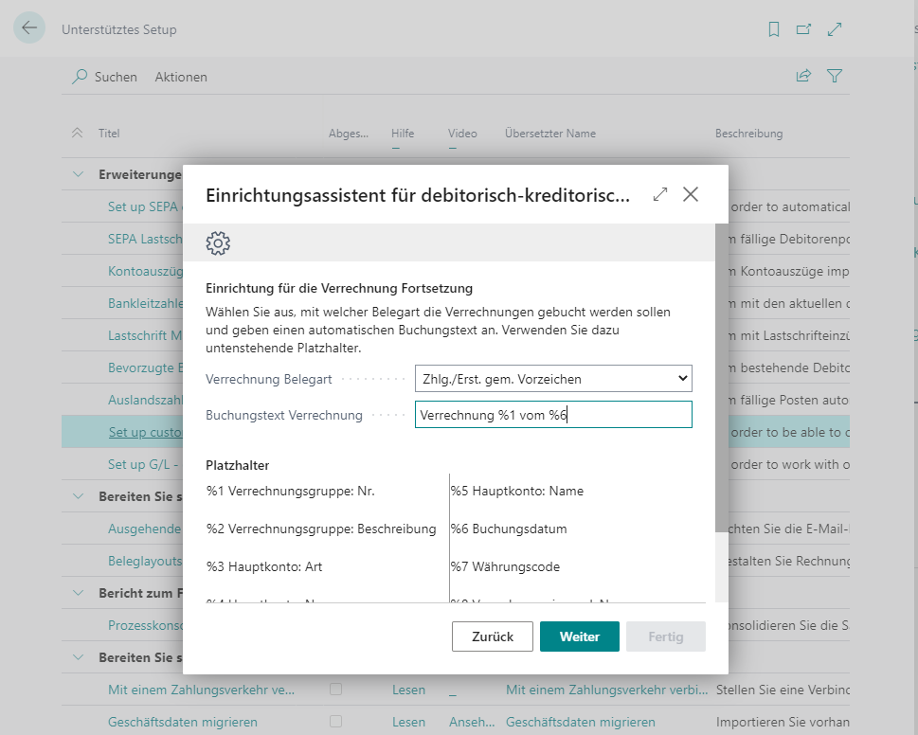Tick checkbox for 'Mit einem Zahlungsverkehr' row

click(335, 690)
